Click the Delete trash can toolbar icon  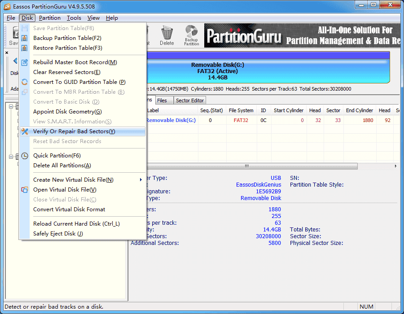click(167, 35)
